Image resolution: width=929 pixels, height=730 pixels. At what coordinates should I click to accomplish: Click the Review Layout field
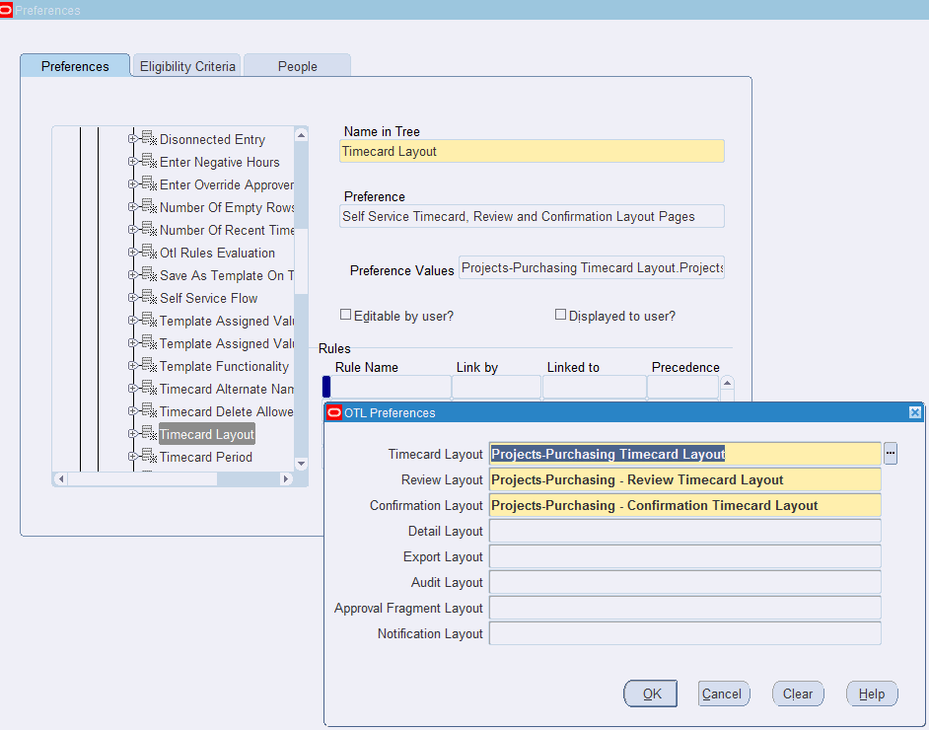(684, 479)
